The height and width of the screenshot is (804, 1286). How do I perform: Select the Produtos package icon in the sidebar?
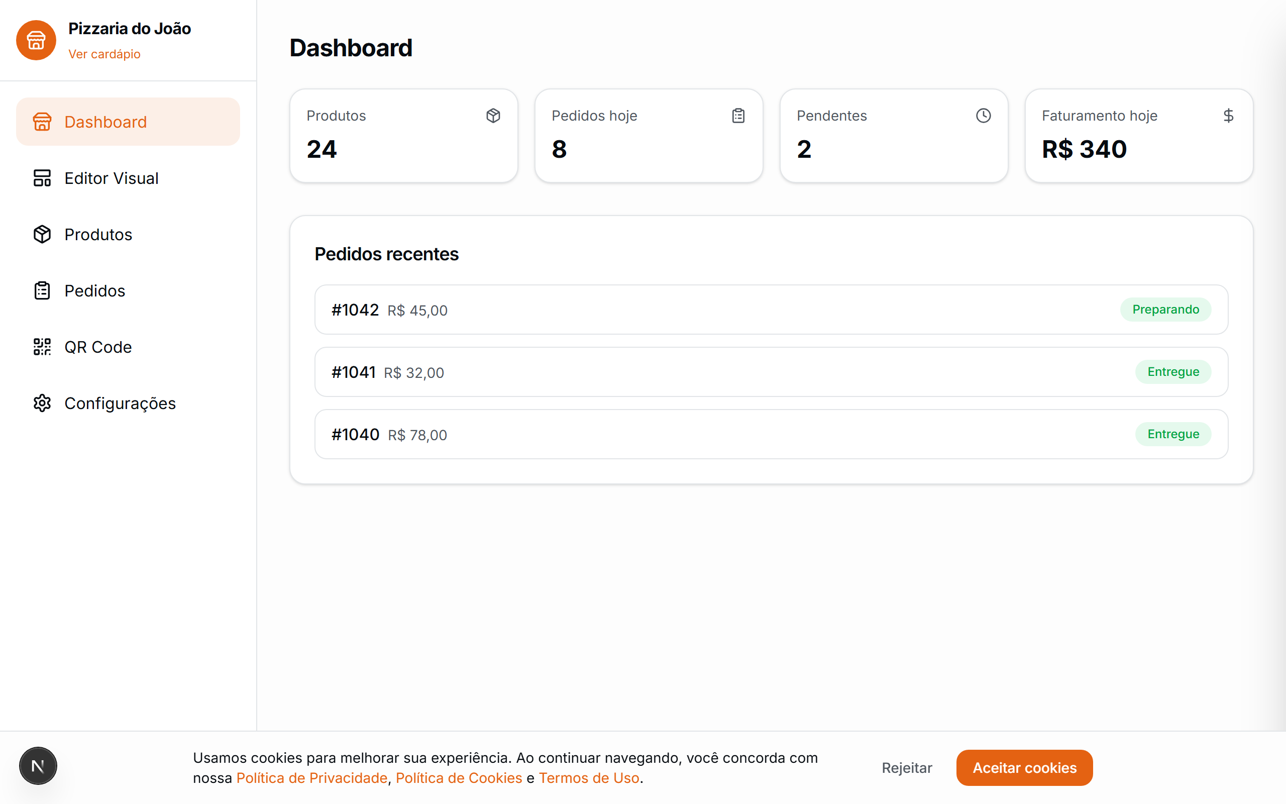[42, 234]
